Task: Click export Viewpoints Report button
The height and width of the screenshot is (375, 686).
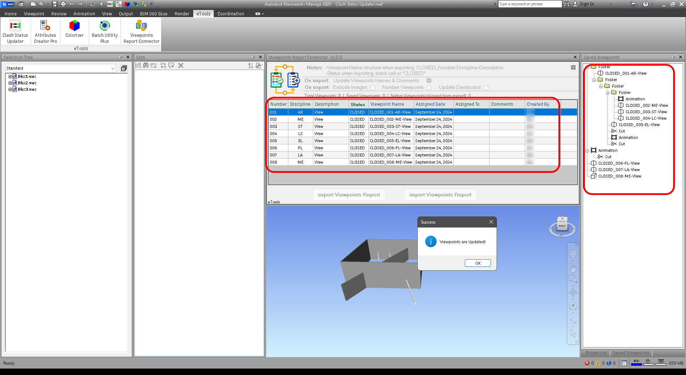Action: (x=349, y=195)
